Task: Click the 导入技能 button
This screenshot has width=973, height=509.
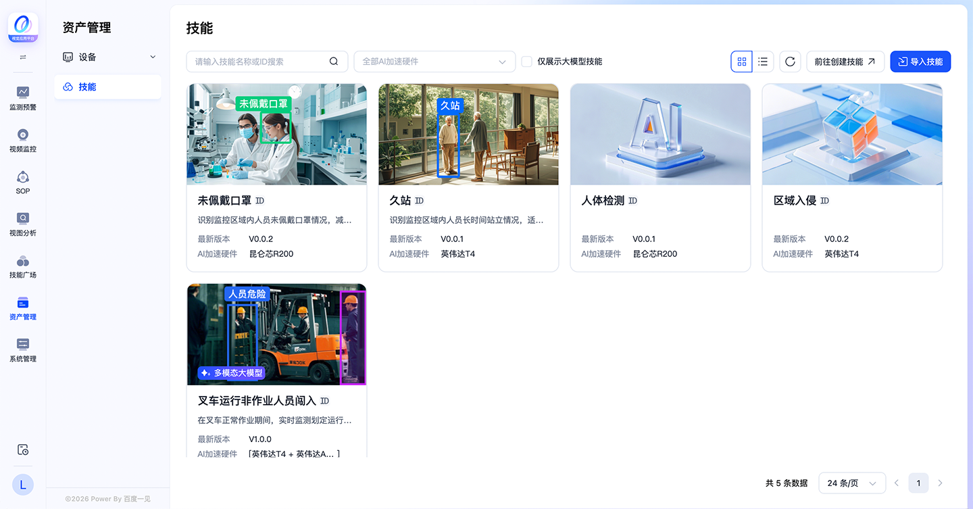Action: 920,62
